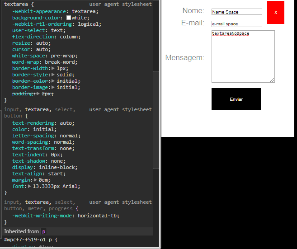The height and width of the screenshot is (249, 297).
Task: Click the 'inline-block' display value
Action: pos(57,167)
